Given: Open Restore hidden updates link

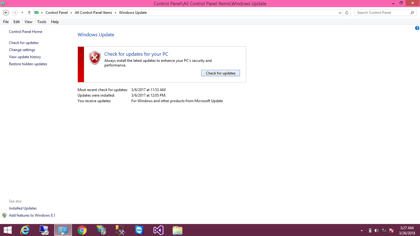Looking at the screenshot, I should pyautogui.click(x=28, y=64).
